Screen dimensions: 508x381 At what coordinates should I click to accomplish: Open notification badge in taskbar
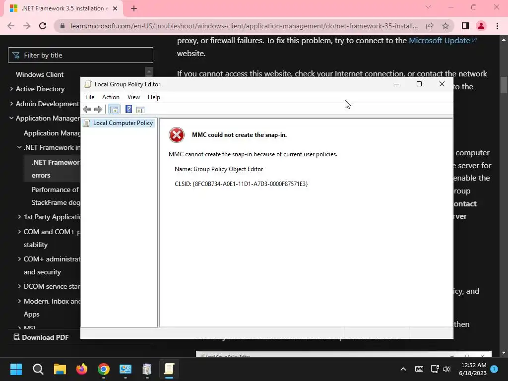[494, 369]
